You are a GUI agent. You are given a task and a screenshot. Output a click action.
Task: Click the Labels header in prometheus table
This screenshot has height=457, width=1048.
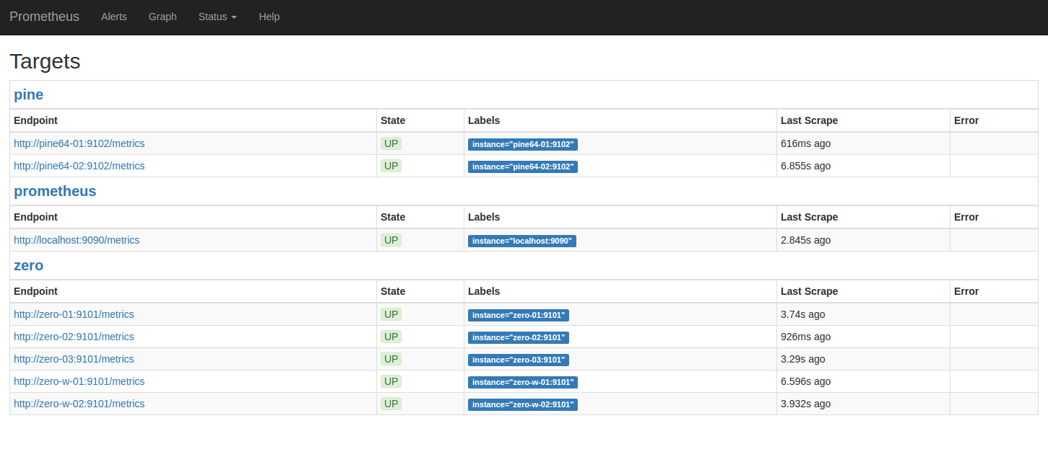point(484,217)
